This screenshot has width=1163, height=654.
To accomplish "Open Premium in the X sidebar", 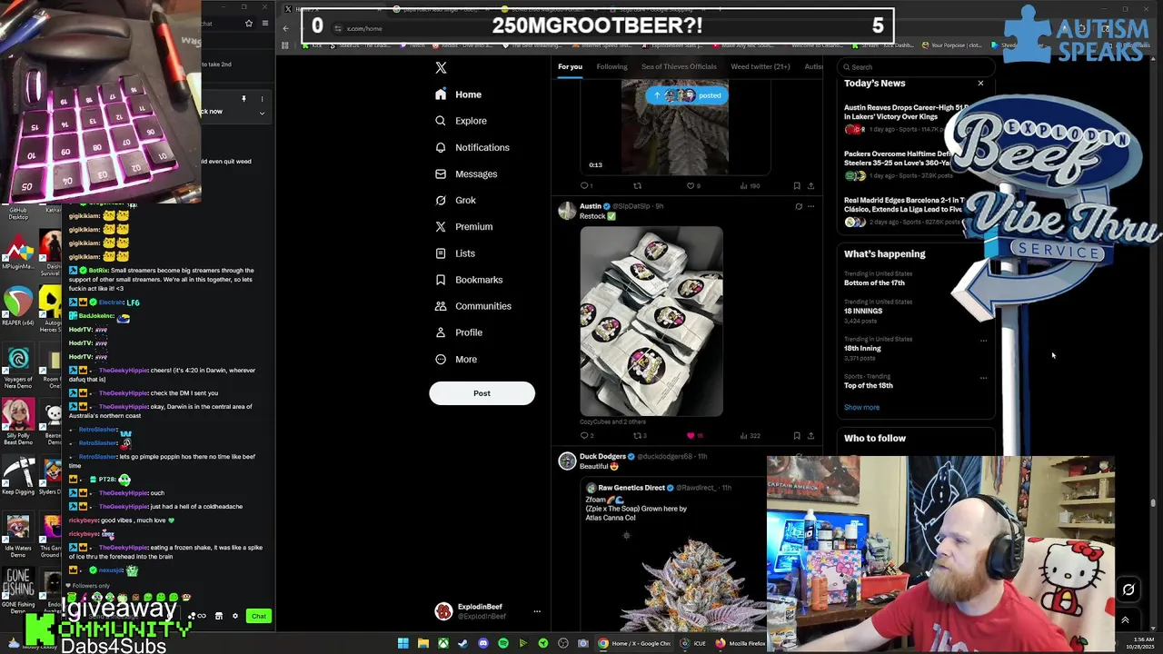I will [463, 226].
